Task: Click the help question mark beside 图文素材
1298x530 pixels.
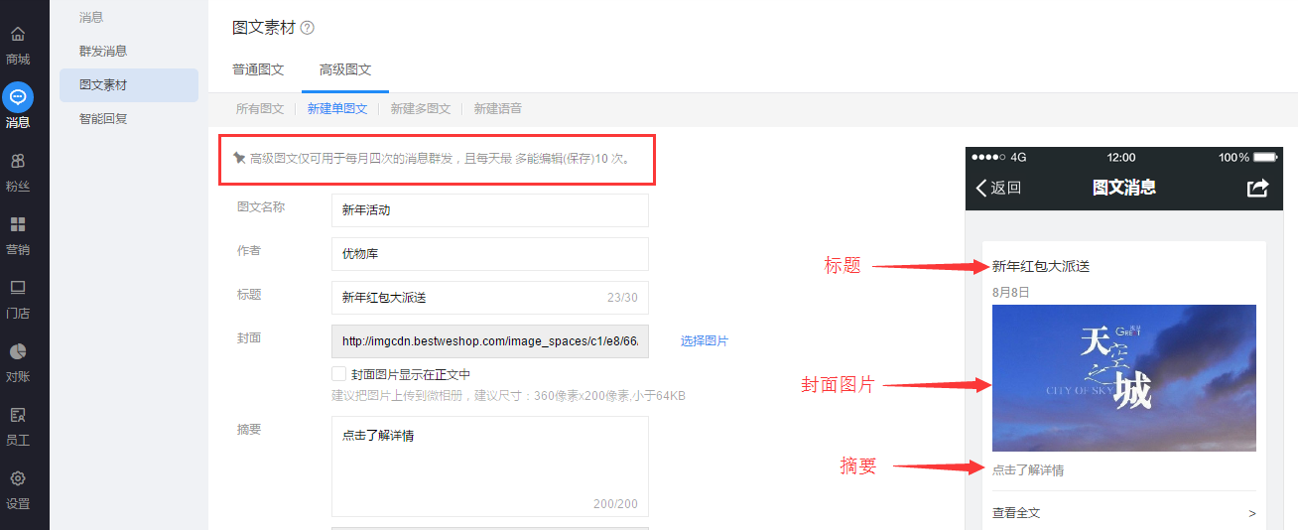Action: pyautogui.click(x=307, y=28)
